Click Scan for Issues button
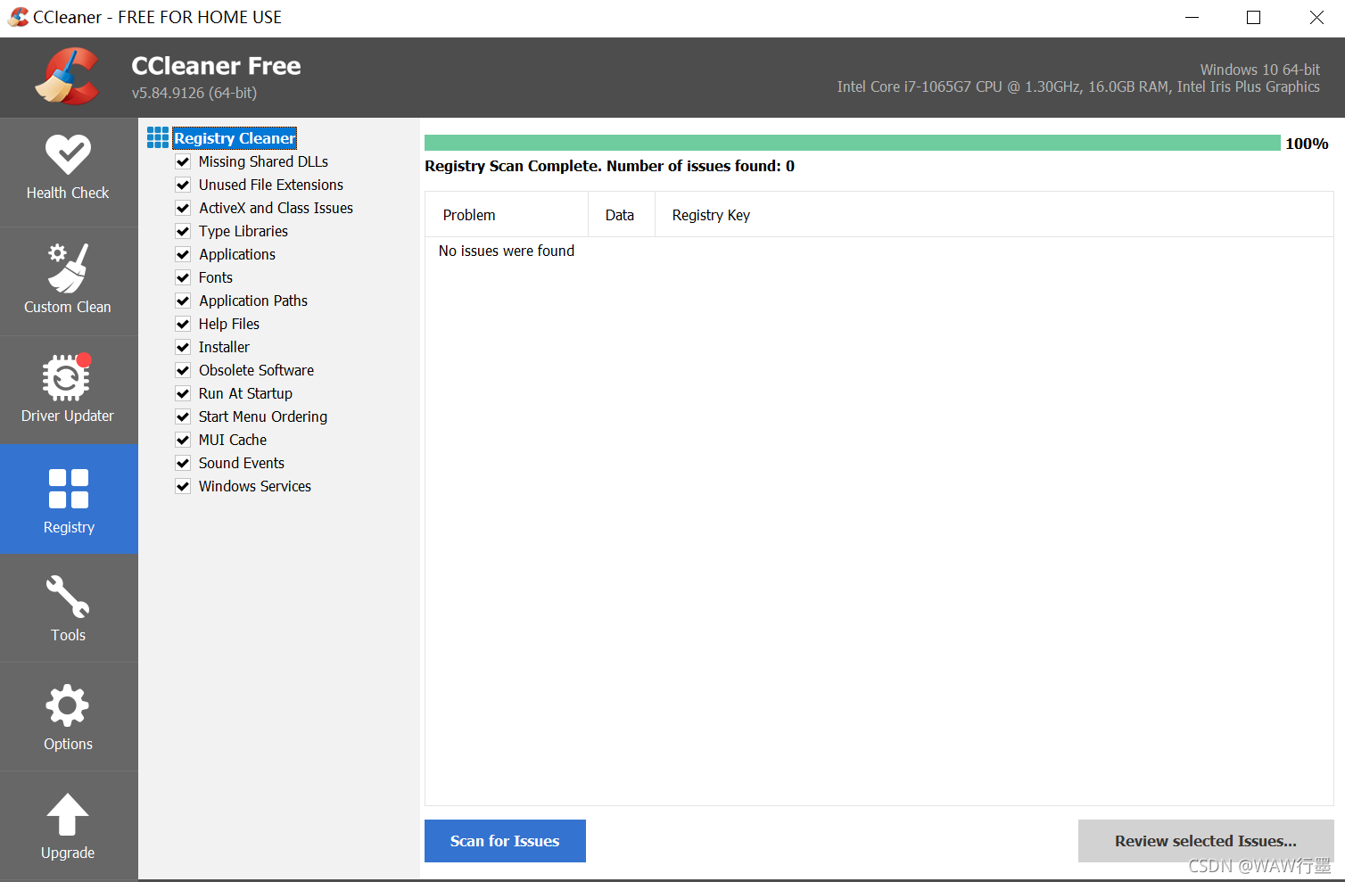 click(x=505, y=841)
